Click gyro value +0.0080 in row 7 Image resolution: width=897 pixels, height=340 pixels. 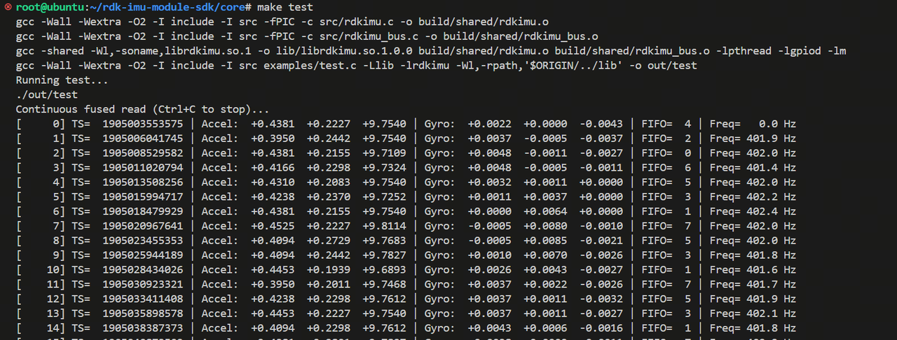[545, 226]
